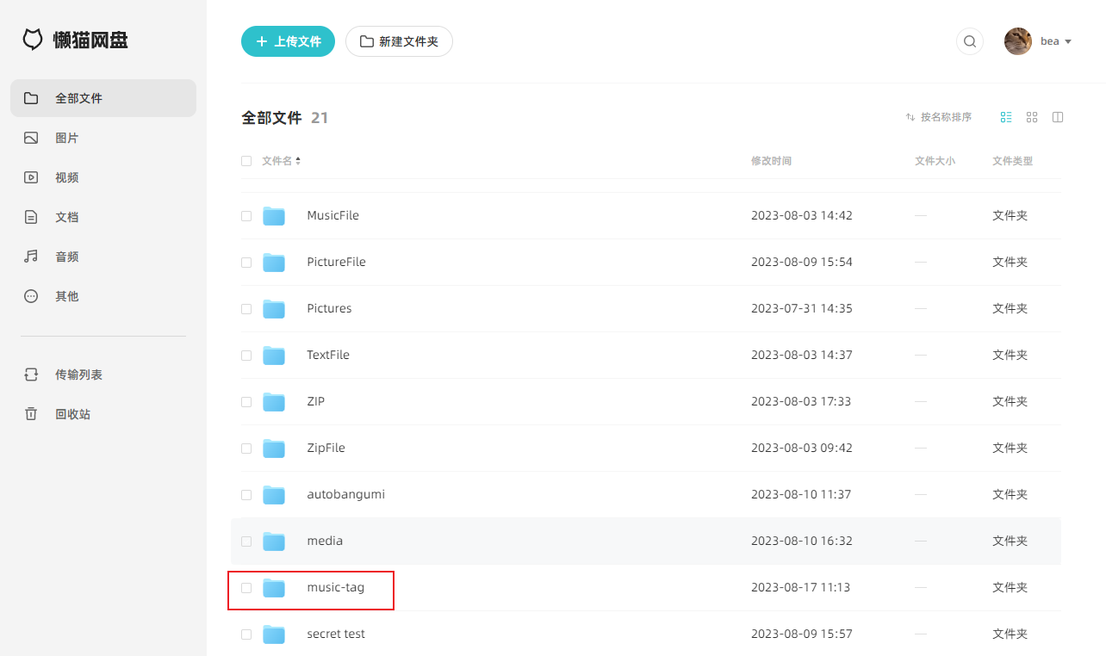Open the music-tag folder name

335,588
